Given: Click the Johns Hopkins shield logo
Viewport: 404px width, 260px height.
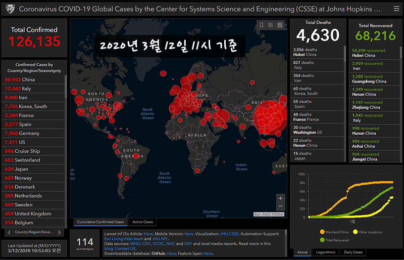Looking at the screenshot, I should coord(10,9).
